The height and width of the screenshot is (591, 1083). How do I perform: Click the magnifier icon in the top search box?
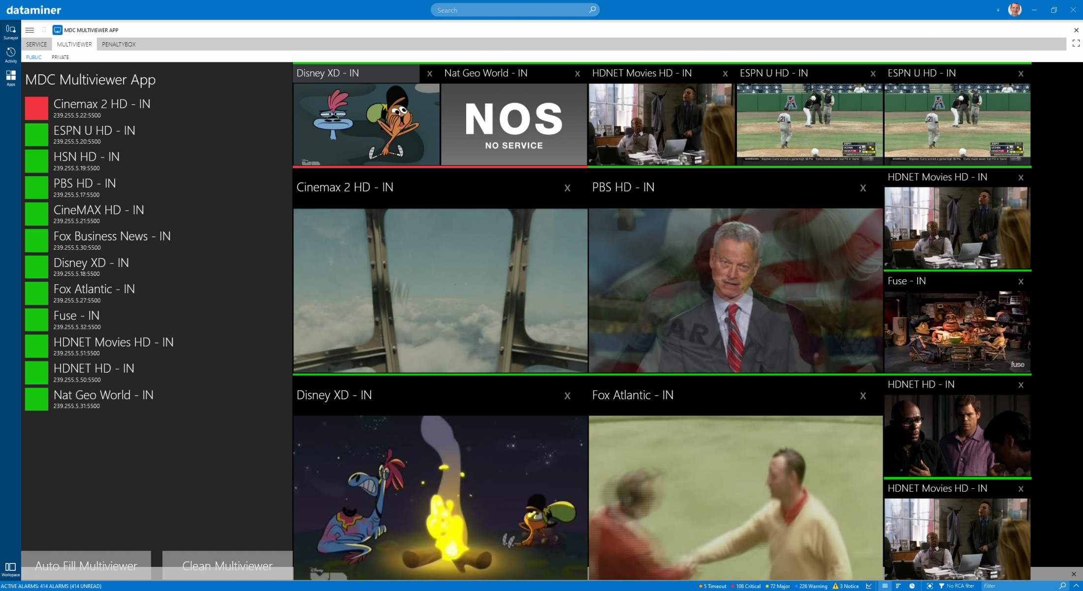point(592,10)
